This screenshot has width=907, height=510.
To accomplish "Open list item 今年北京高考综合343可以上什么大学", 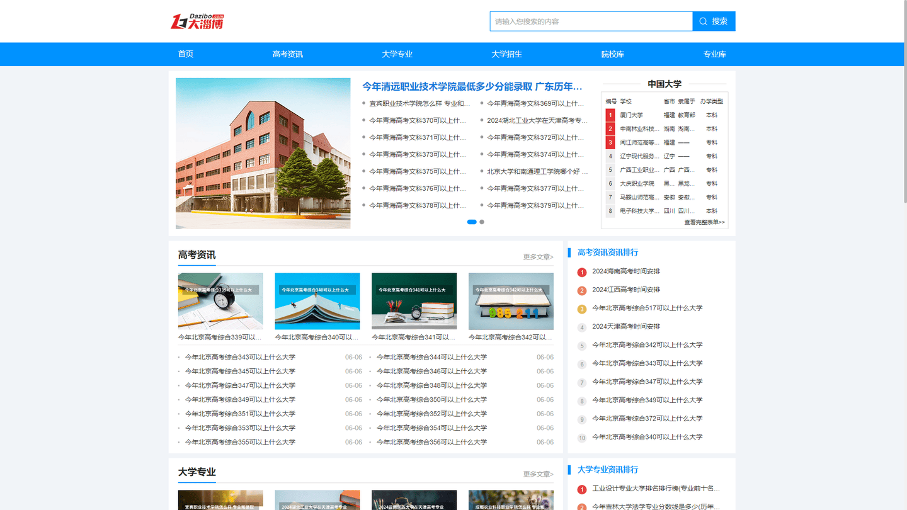I will pos(240,358).
